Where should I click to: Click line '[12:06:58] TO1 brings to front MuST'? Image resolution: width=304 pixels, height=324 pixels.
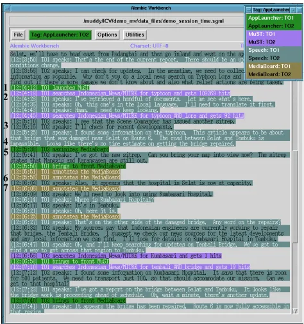pyautogui.click(x=60, y=261)
